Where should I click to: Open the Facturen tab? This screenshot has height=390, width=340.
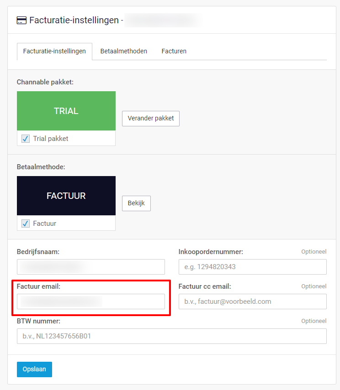(x=174, y=51)
